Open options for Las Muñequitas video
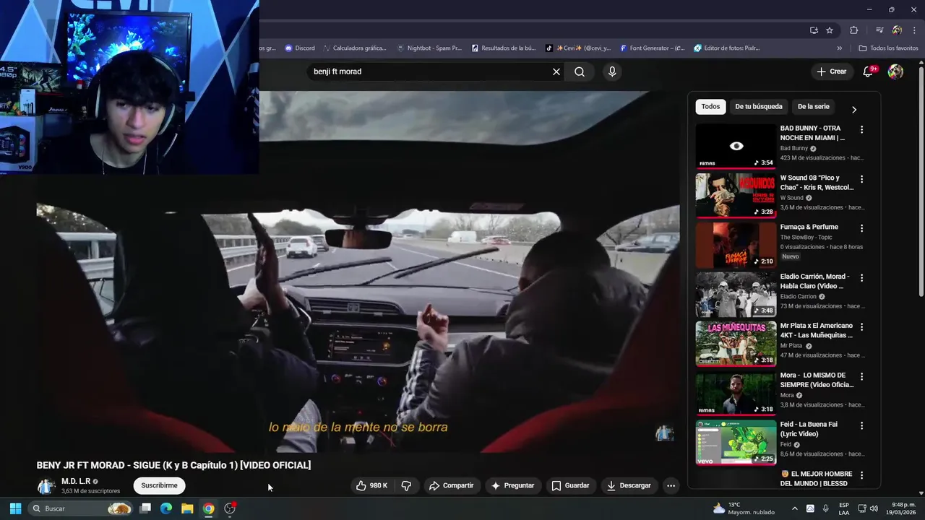Viewport: 925px width, 520px height. point(861,327)
